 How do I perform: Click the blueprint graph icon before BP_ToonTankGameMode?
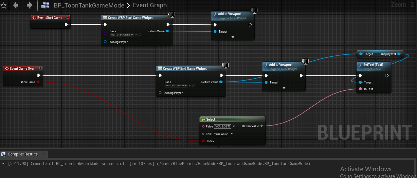(45, 5)
